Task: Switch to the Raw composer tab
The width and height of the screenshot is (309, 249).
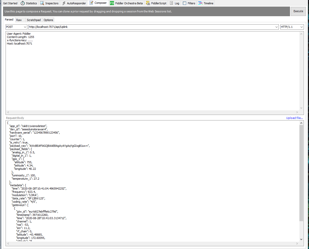Action: [19, 20]
